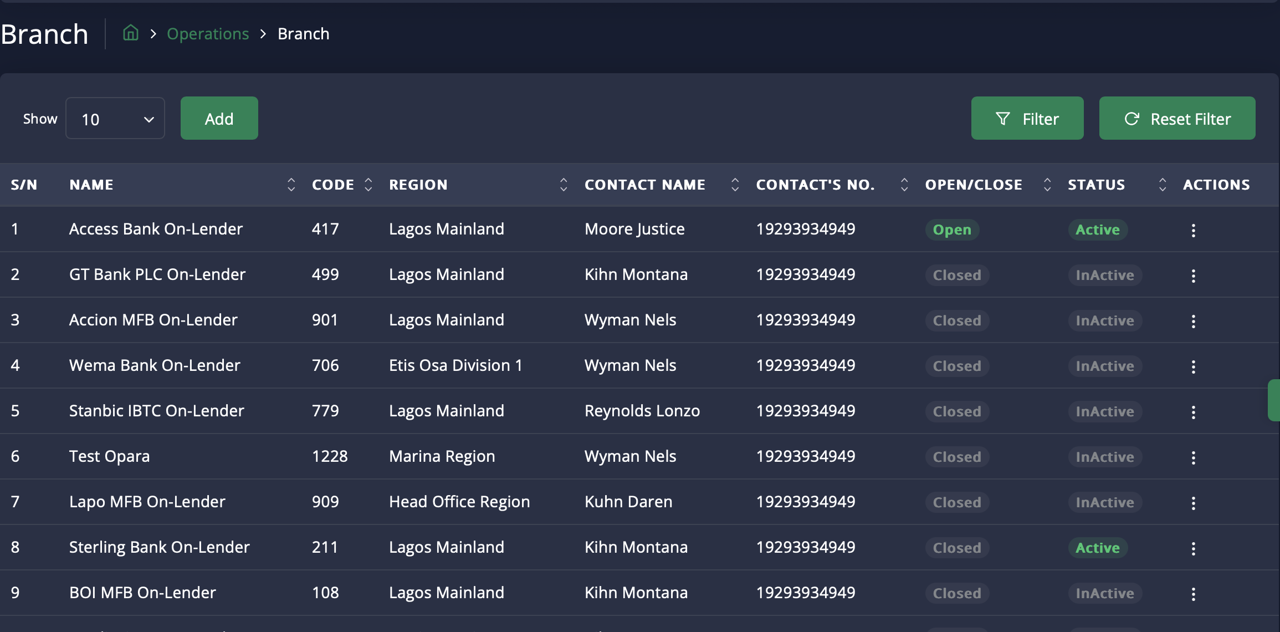Sort by Code column arrows
This screenshot has width=1280, height=632.
[368, 185]
